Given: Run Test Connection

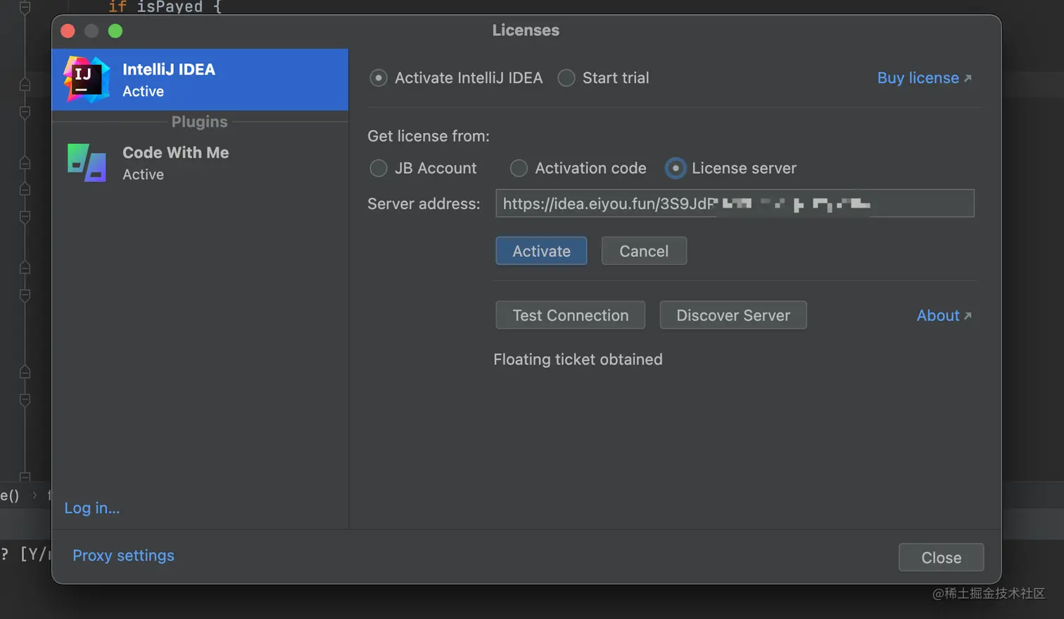Looking at the screenshot, I should coord(570,315).
